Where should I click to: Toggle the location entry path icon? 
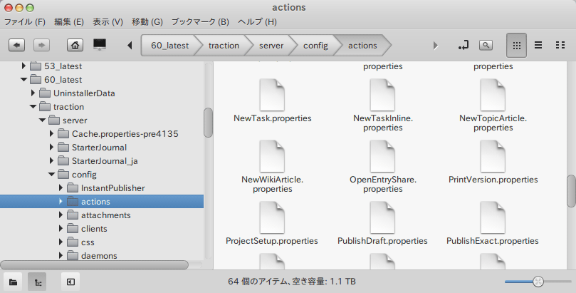(464, 45)
